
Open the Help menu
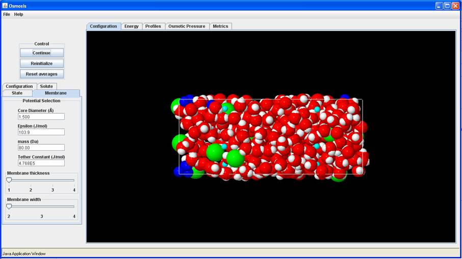(18, 14)
